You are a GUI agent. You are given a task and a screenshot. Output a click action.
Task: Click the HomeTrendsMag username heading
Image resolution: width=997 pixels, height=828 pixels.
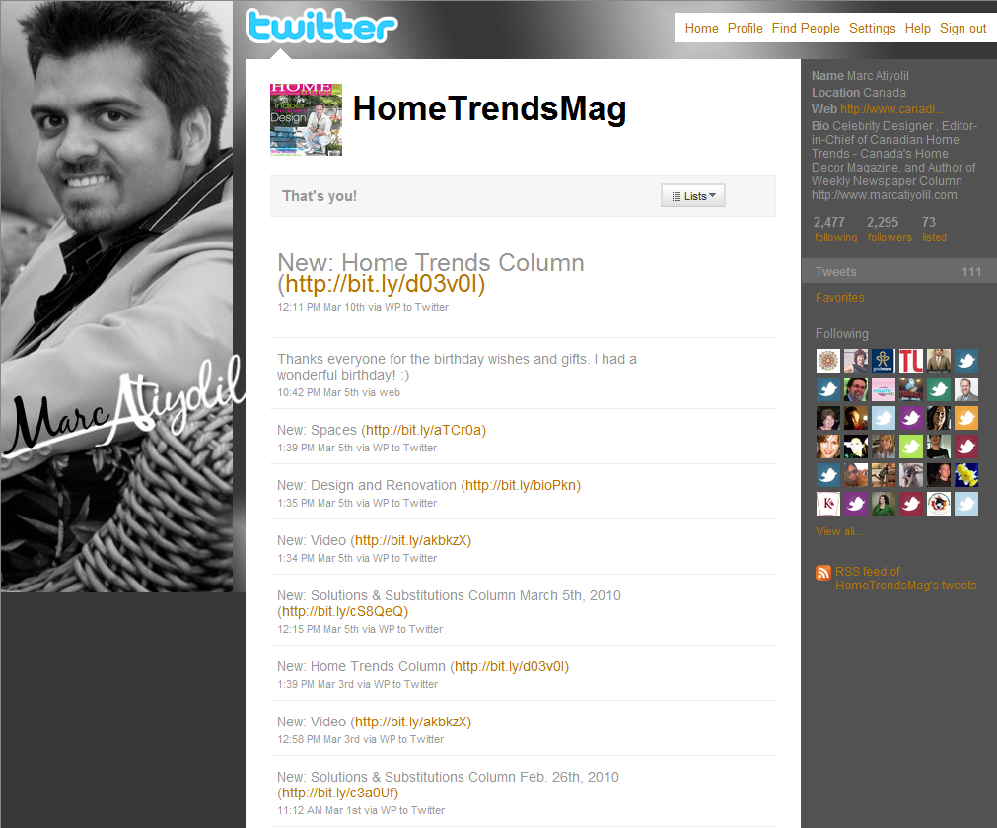tap(489, 109)
